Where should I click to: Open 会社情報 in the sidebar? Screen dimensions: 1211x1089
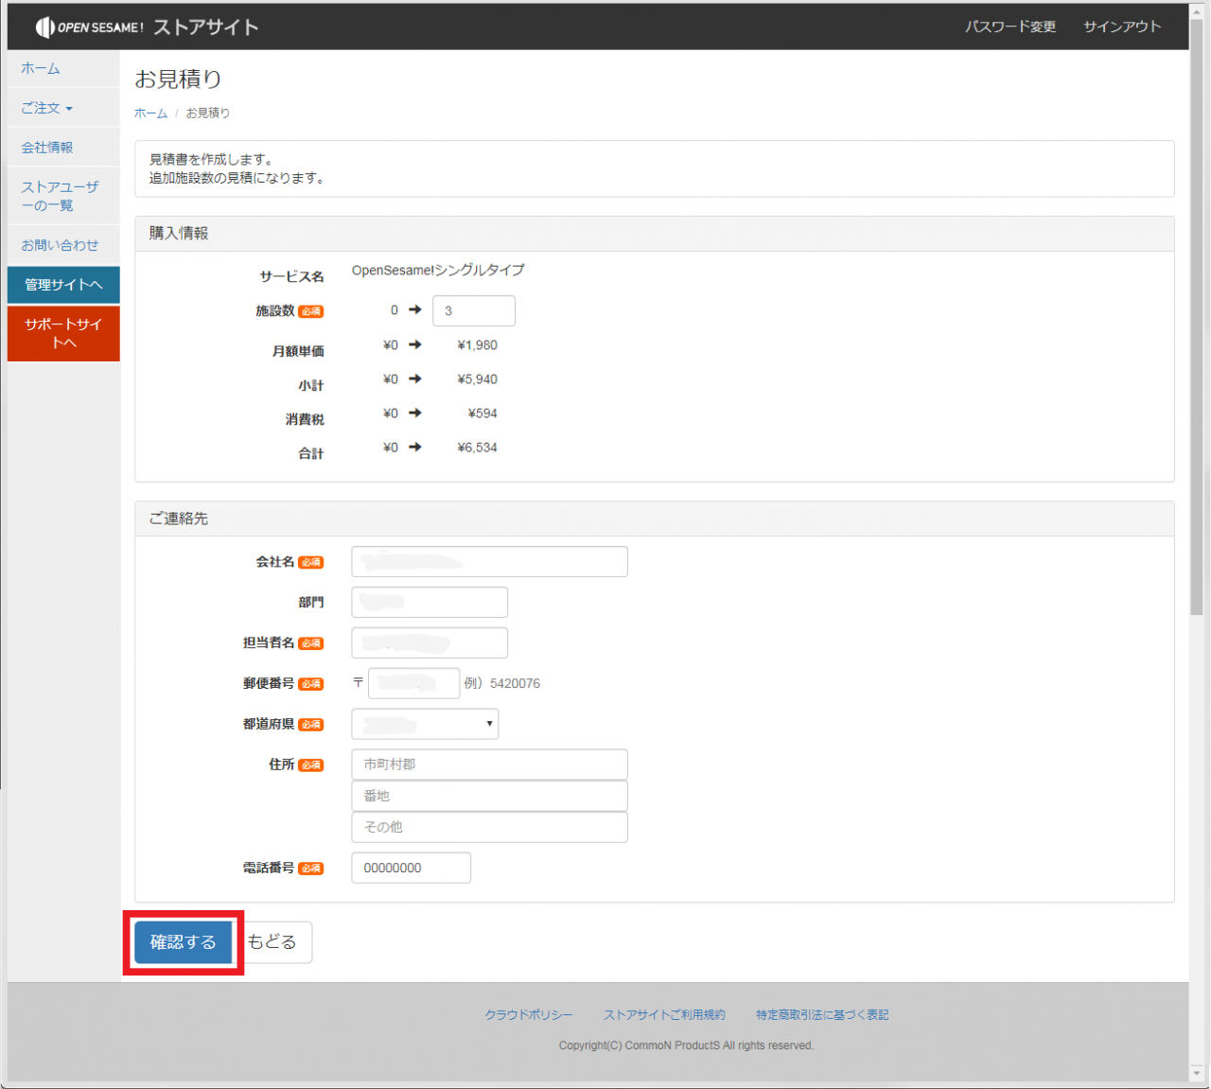coord(47,148)
